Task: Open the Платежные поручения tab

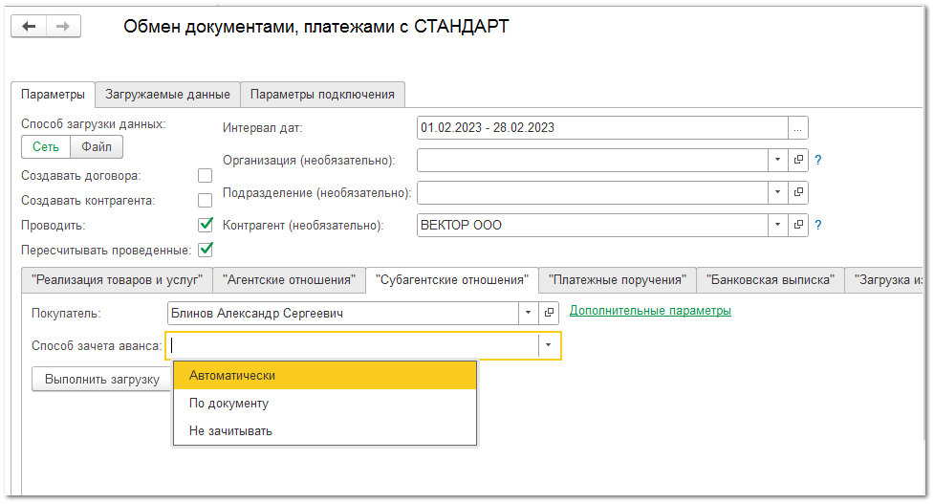Action: point(618,280)
